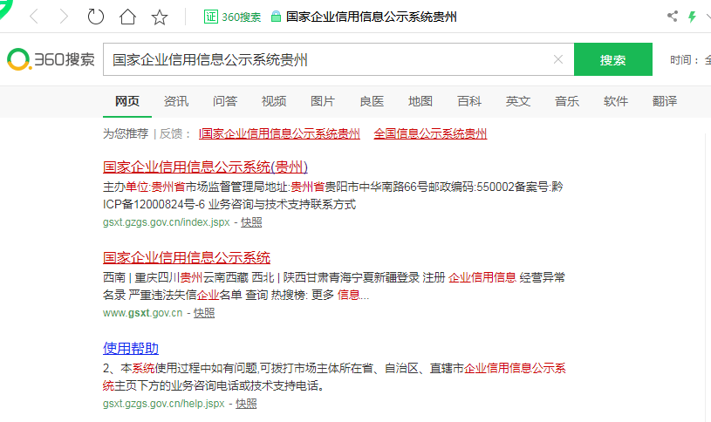
Task: Open the 图片 tab
Action: tap(323, 101)
